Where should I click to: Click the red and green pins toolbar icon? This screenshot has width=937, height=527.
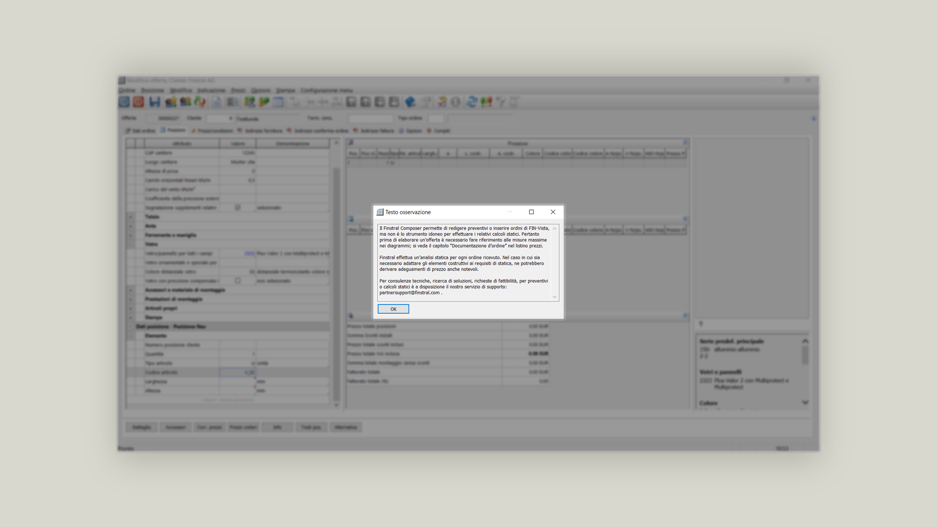click(x=486, y=102)
